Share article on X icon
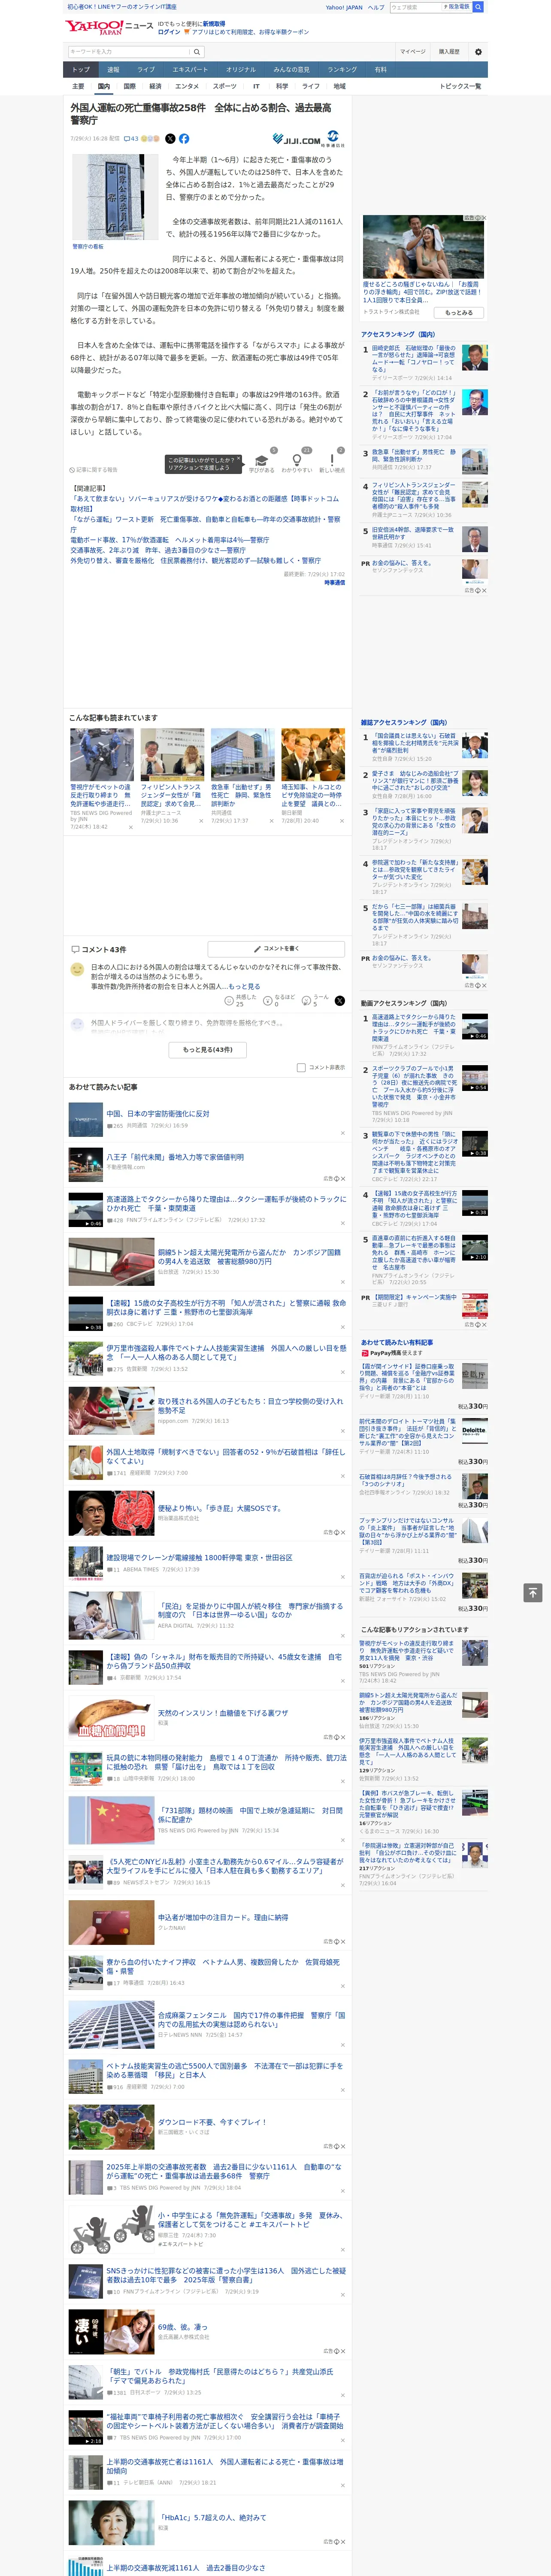The width and height of the screenshot is (551, 2576). (x=170, y=139)
